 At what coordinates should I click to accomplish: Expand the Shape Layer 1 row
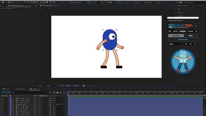9,104
